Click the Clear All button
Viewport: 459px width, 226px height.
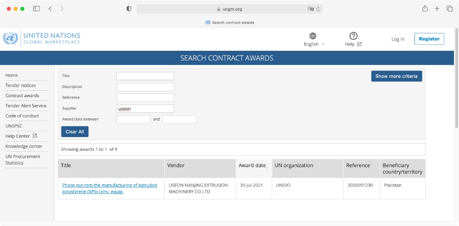(x=75, y=132)
